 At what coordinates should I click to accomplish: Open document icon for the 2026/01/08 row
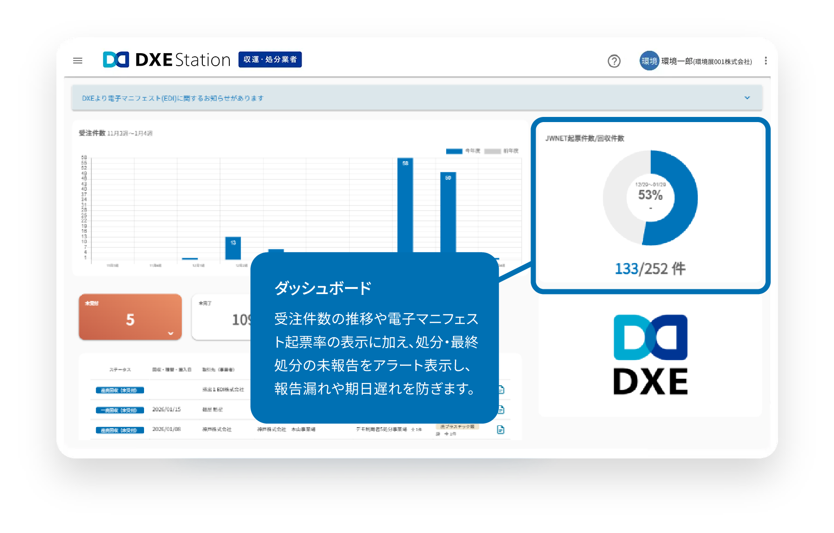[501, 430]
